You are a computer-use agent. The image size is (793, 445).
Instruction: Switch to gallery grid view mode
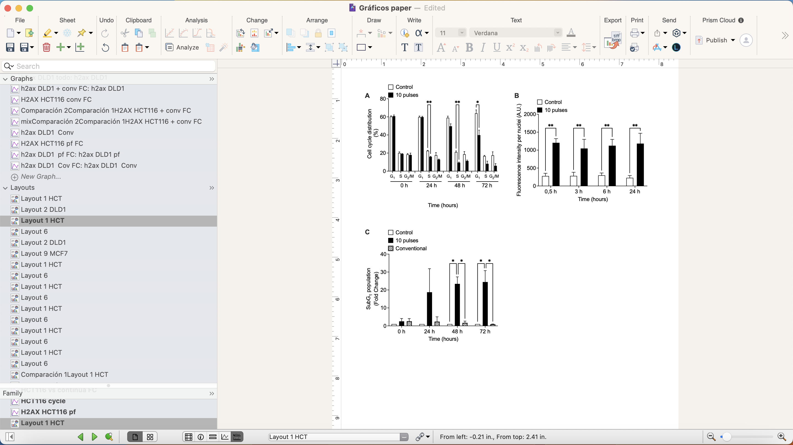point(150,437)
